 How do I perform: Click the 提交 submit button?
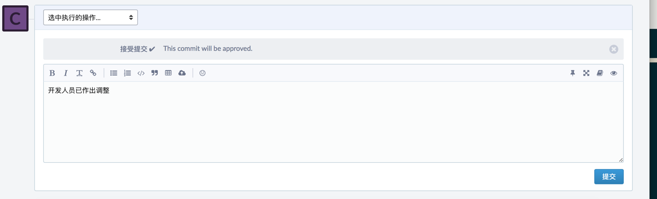(x=609, y=176)
